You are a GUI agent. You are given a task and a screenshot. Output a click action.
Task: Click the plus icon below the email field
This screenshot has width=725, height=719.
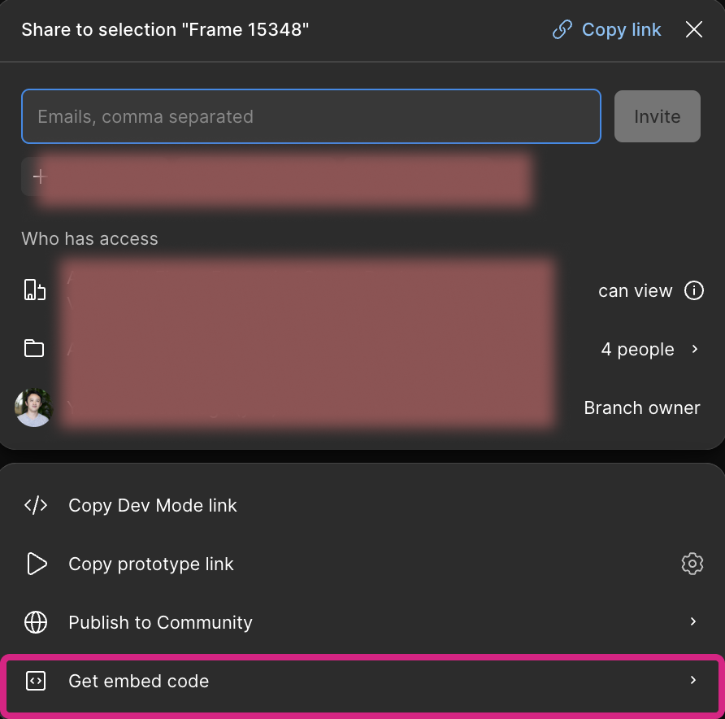point(40,176)
